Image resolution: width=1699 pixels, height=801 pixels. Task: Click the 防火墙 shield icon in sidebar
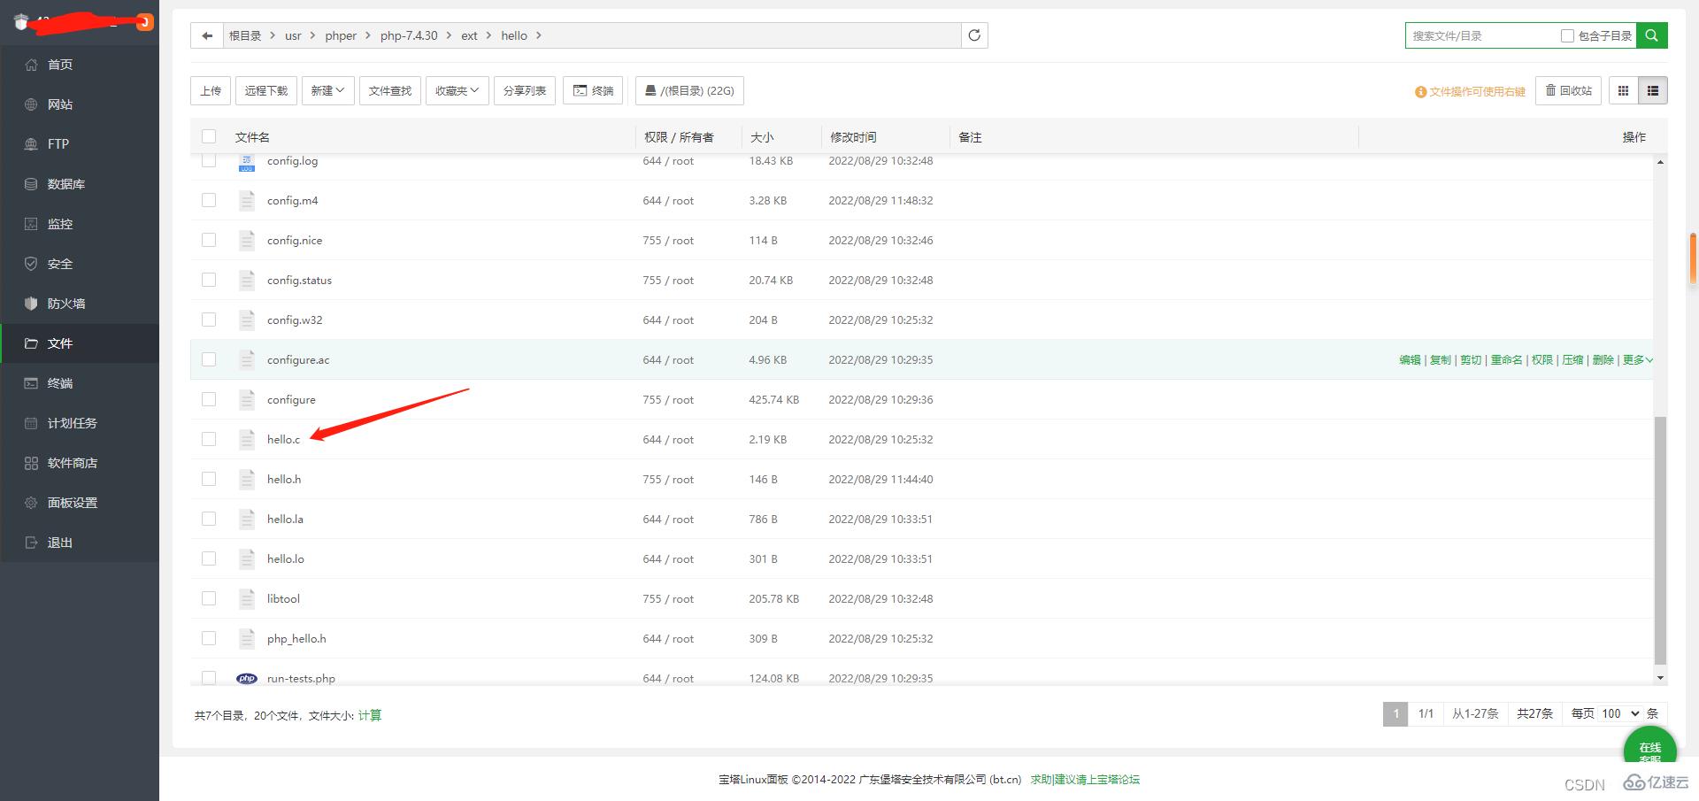click(31, 304)
